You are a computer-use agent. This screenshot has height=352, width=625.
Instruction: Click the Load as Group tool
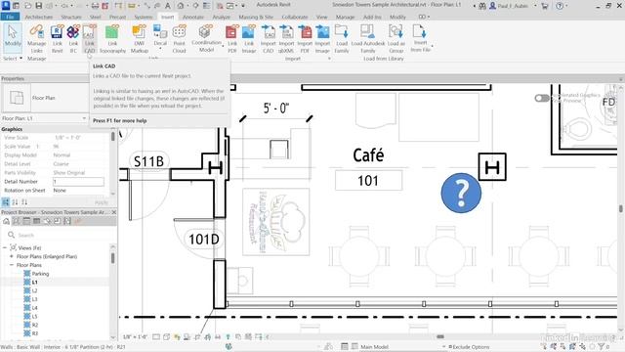(396, 39)
